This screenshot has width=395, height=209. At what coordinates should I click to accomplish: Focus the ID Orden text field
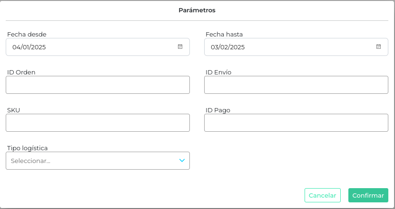click(x=98, y=85)
